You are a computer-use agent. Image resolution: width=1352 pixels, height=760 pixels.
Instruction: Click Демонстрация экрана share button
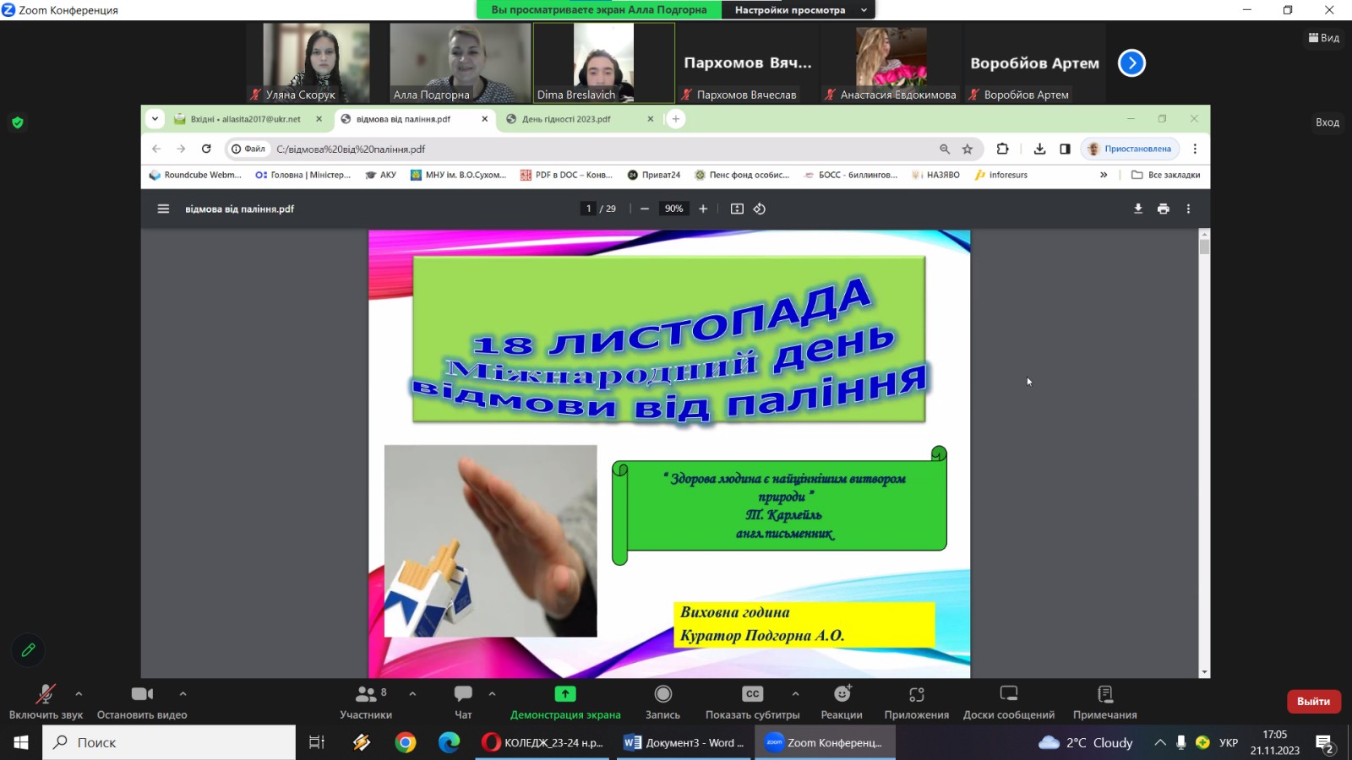pos(565,701)
